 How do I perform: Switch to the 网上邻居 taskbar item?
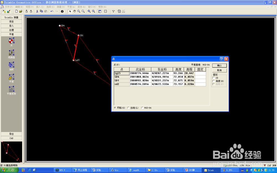[81, 170]
